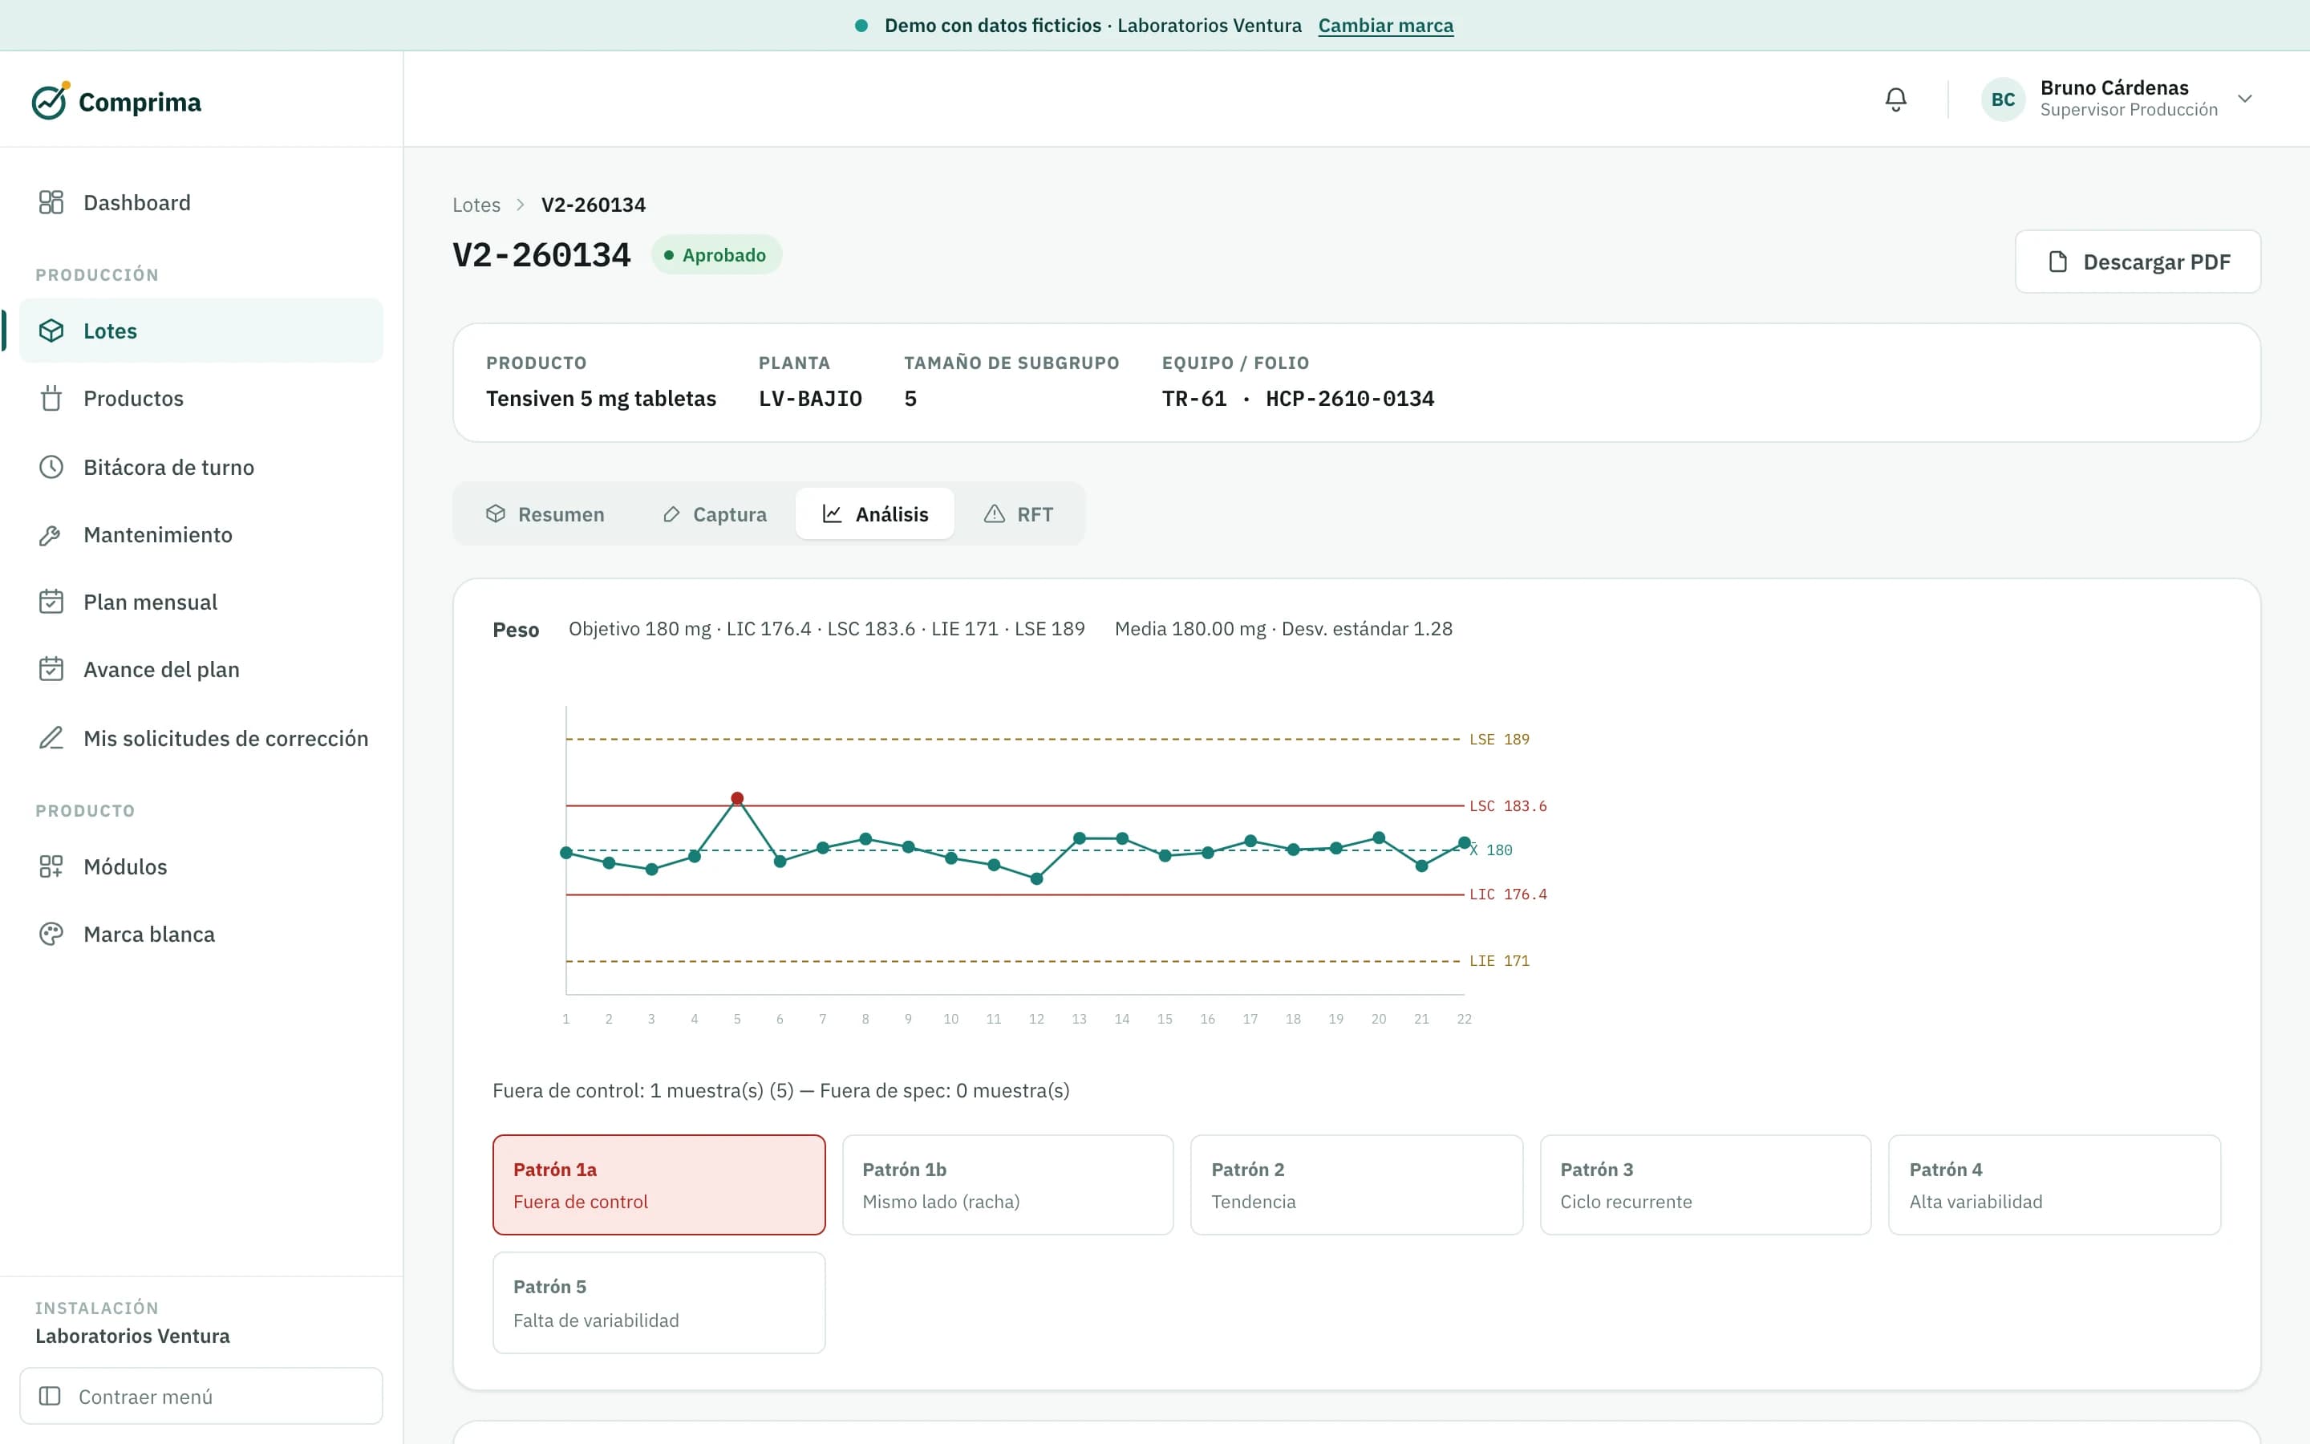
Task: Click the LV-BAJIO planta value
Action: 810,398
